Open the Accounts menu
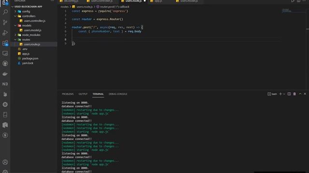 (x=5, y=162)
